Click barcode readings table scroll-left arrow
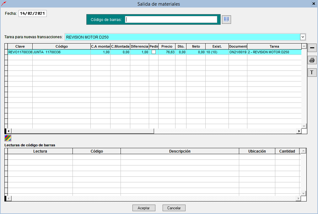The image size is (318, 214). point(8,198)
